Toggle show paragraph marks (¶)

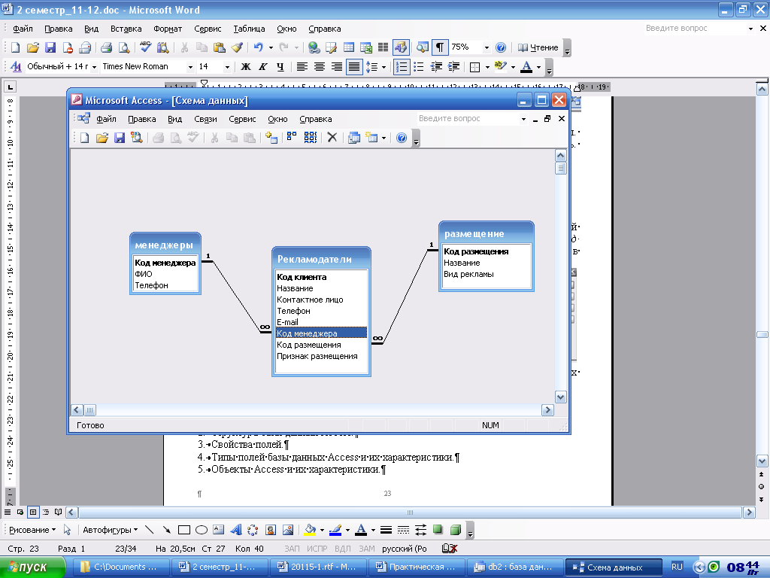click(x=439, y=47)
